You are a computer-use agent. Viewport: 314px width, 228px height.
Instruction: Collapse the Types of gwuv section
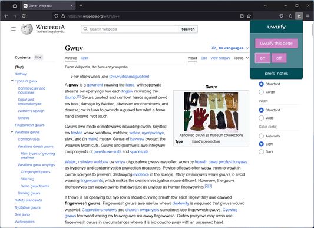click(x=12, y=81)
